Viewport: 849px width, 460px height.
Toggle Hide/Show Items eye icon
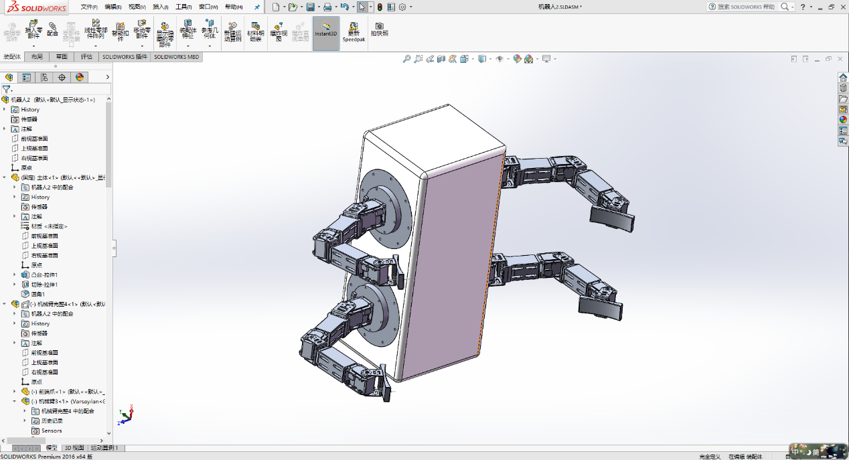[x=499, y=59]
